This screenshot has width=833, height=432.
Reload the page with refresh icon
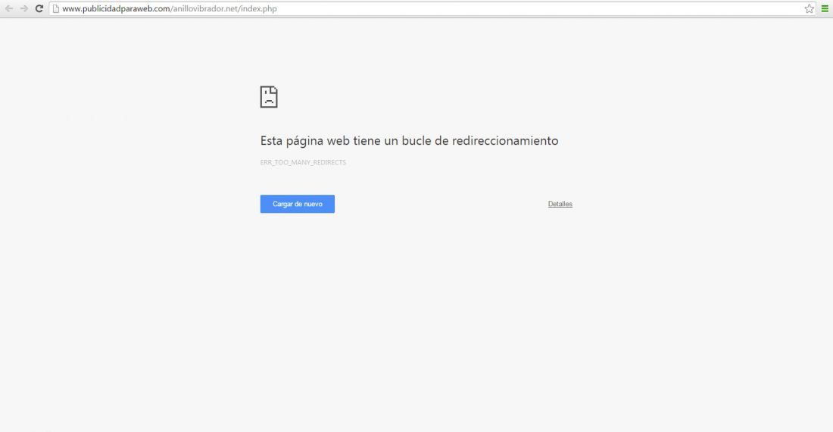[39, 8]
